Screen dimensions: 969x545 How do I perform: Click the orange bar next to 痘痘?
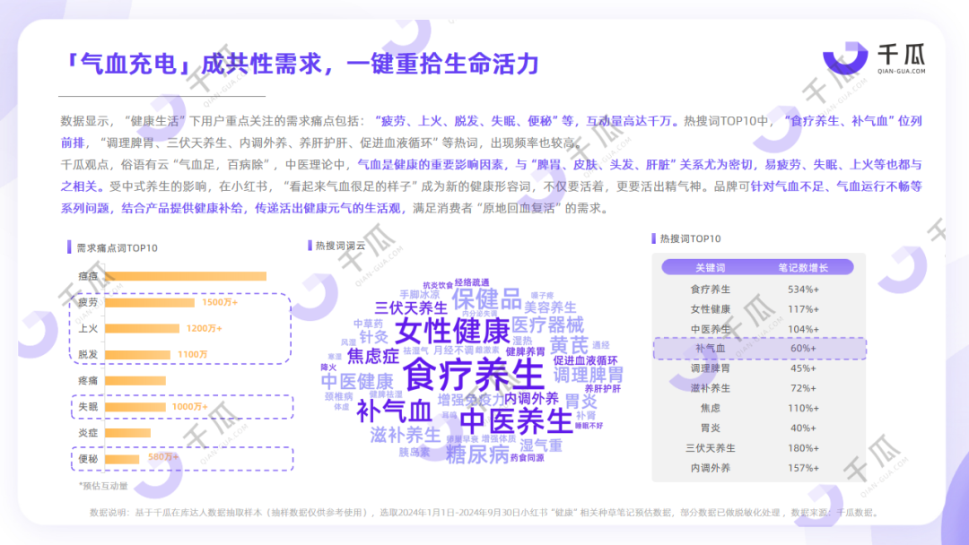[186, 276]
